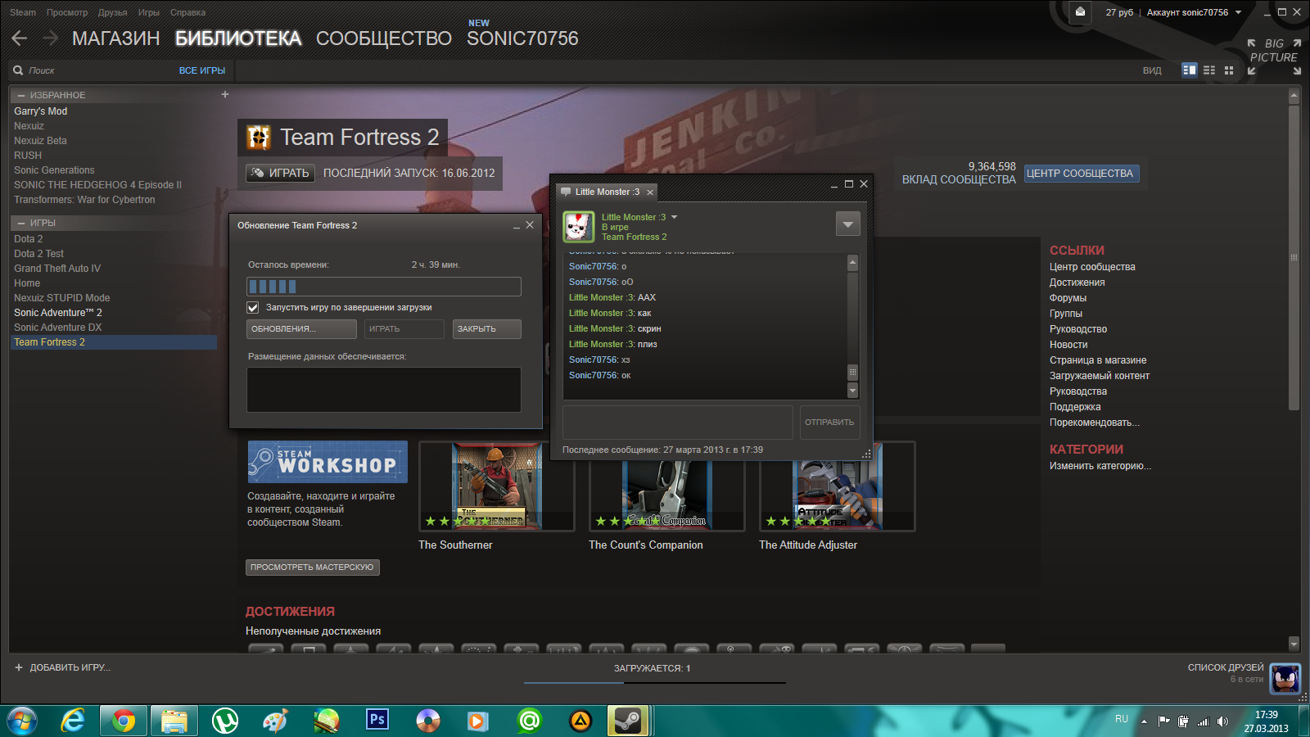The width and height of the screenshot is (1310, 737).
Task: Open the Steam inbox notifications icon
Action: (x=1080, y=12)
